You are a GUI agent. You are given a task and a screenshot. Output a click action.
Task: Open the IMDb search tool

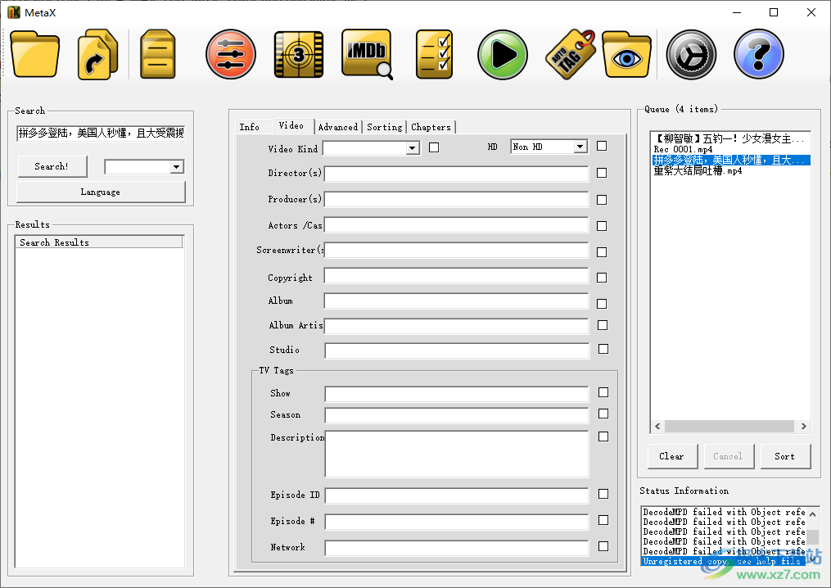(x=366, y=54)
